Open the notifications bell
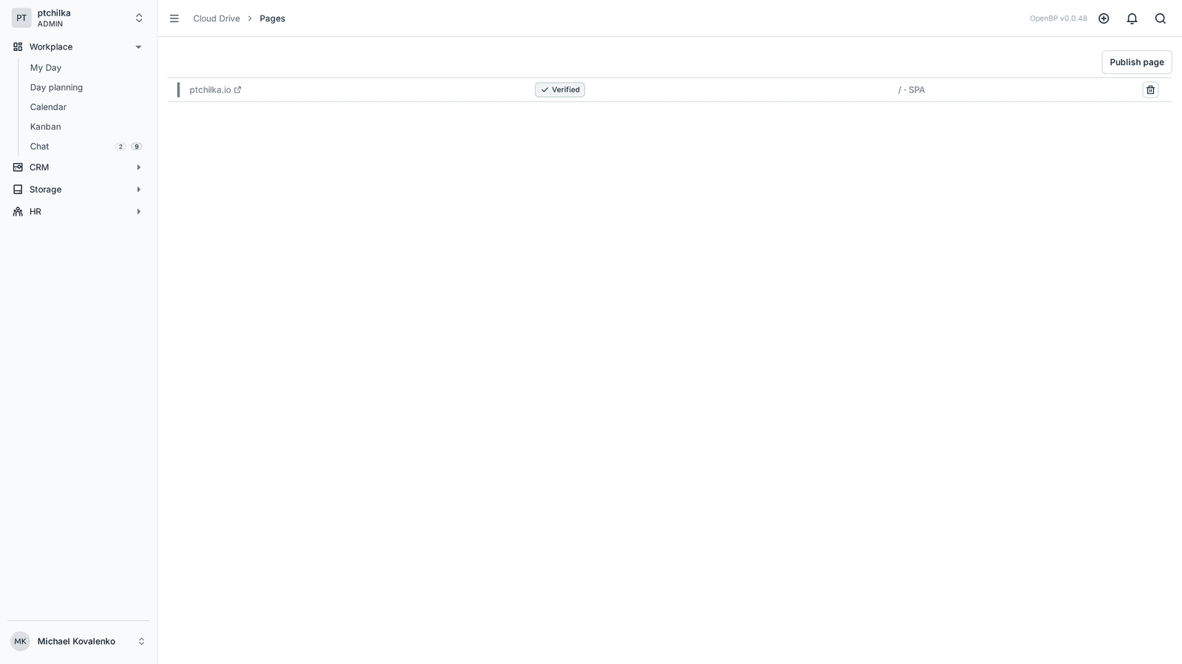Viewport: 1182px width, 664px height. 1132,18
